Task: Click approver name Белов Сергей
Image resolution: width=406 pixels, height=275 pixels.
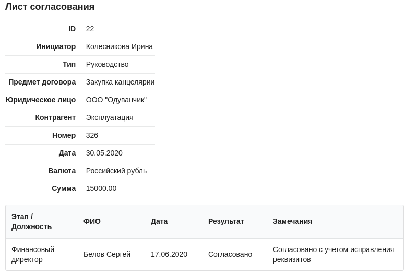Action: pos(107,254)
